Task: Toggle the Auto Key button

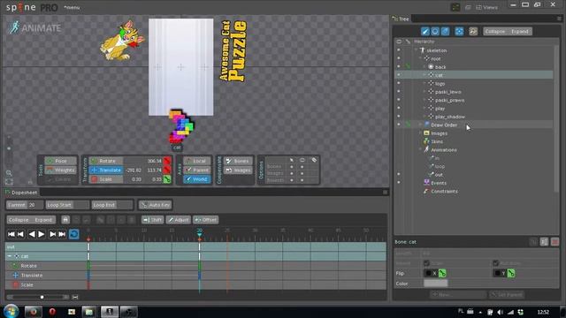Action: [156, 205]
